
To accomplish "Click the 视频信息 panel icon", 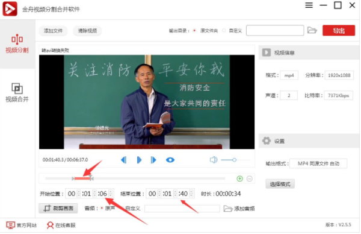I will [x=267, y=52].
